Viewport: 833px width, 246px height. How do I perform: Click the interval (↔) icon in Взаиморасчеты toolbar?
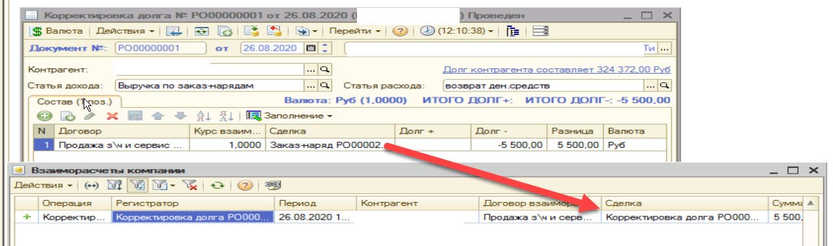click(92, 186)
